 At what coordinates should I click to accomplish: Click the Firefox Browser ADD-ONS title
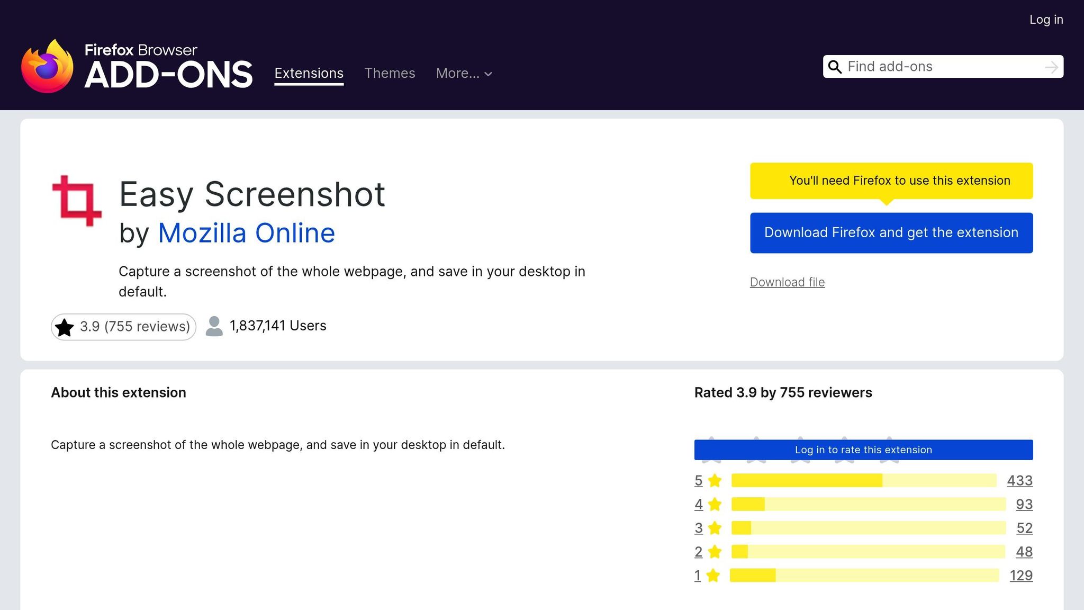pos(168,66)
